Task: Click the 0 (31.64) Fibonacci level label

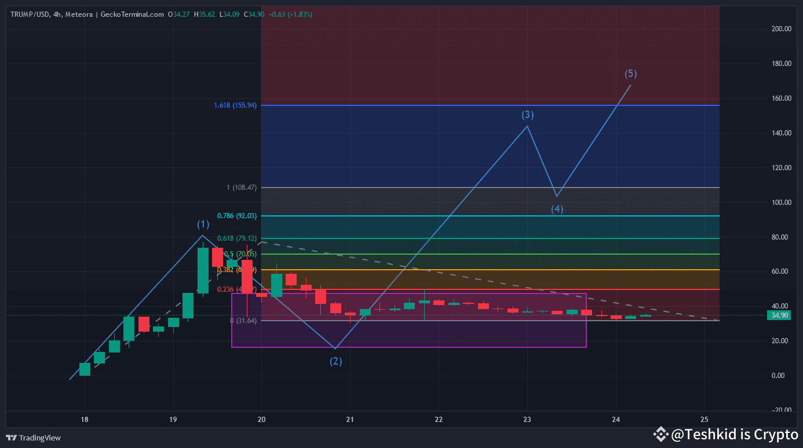Action: [x=242, y=320]
